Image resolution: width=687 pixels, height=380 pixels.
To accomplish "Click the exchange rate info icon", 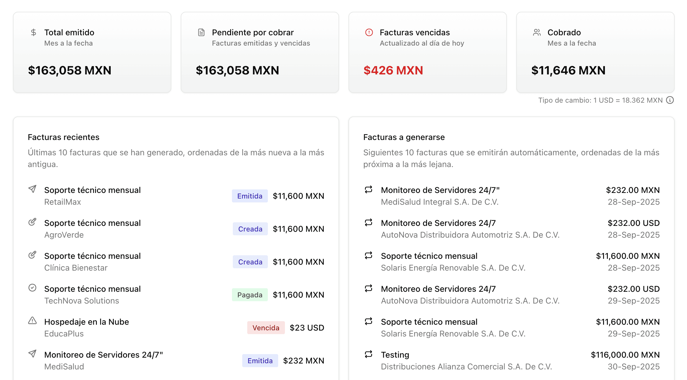I will pyautogui.click(x=670, y=100).
